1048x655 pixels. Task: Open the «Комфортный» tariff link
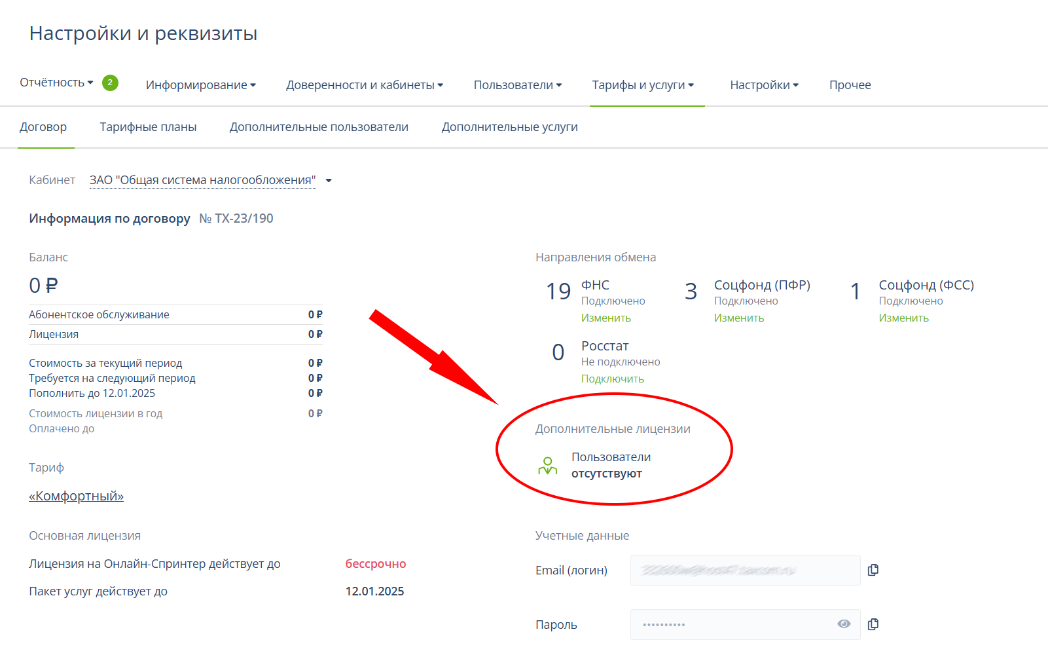coord(76,496)
